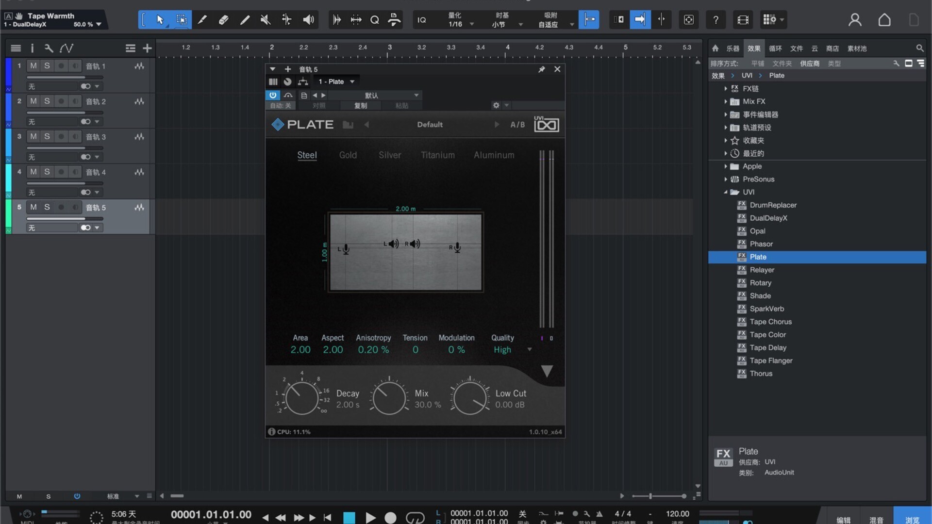
Task: Toggle Autoscroll arrow button
Action: 640,20
